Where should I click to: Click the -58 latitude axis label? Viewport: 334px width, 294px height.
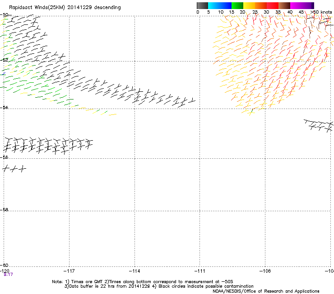(4, 210)
